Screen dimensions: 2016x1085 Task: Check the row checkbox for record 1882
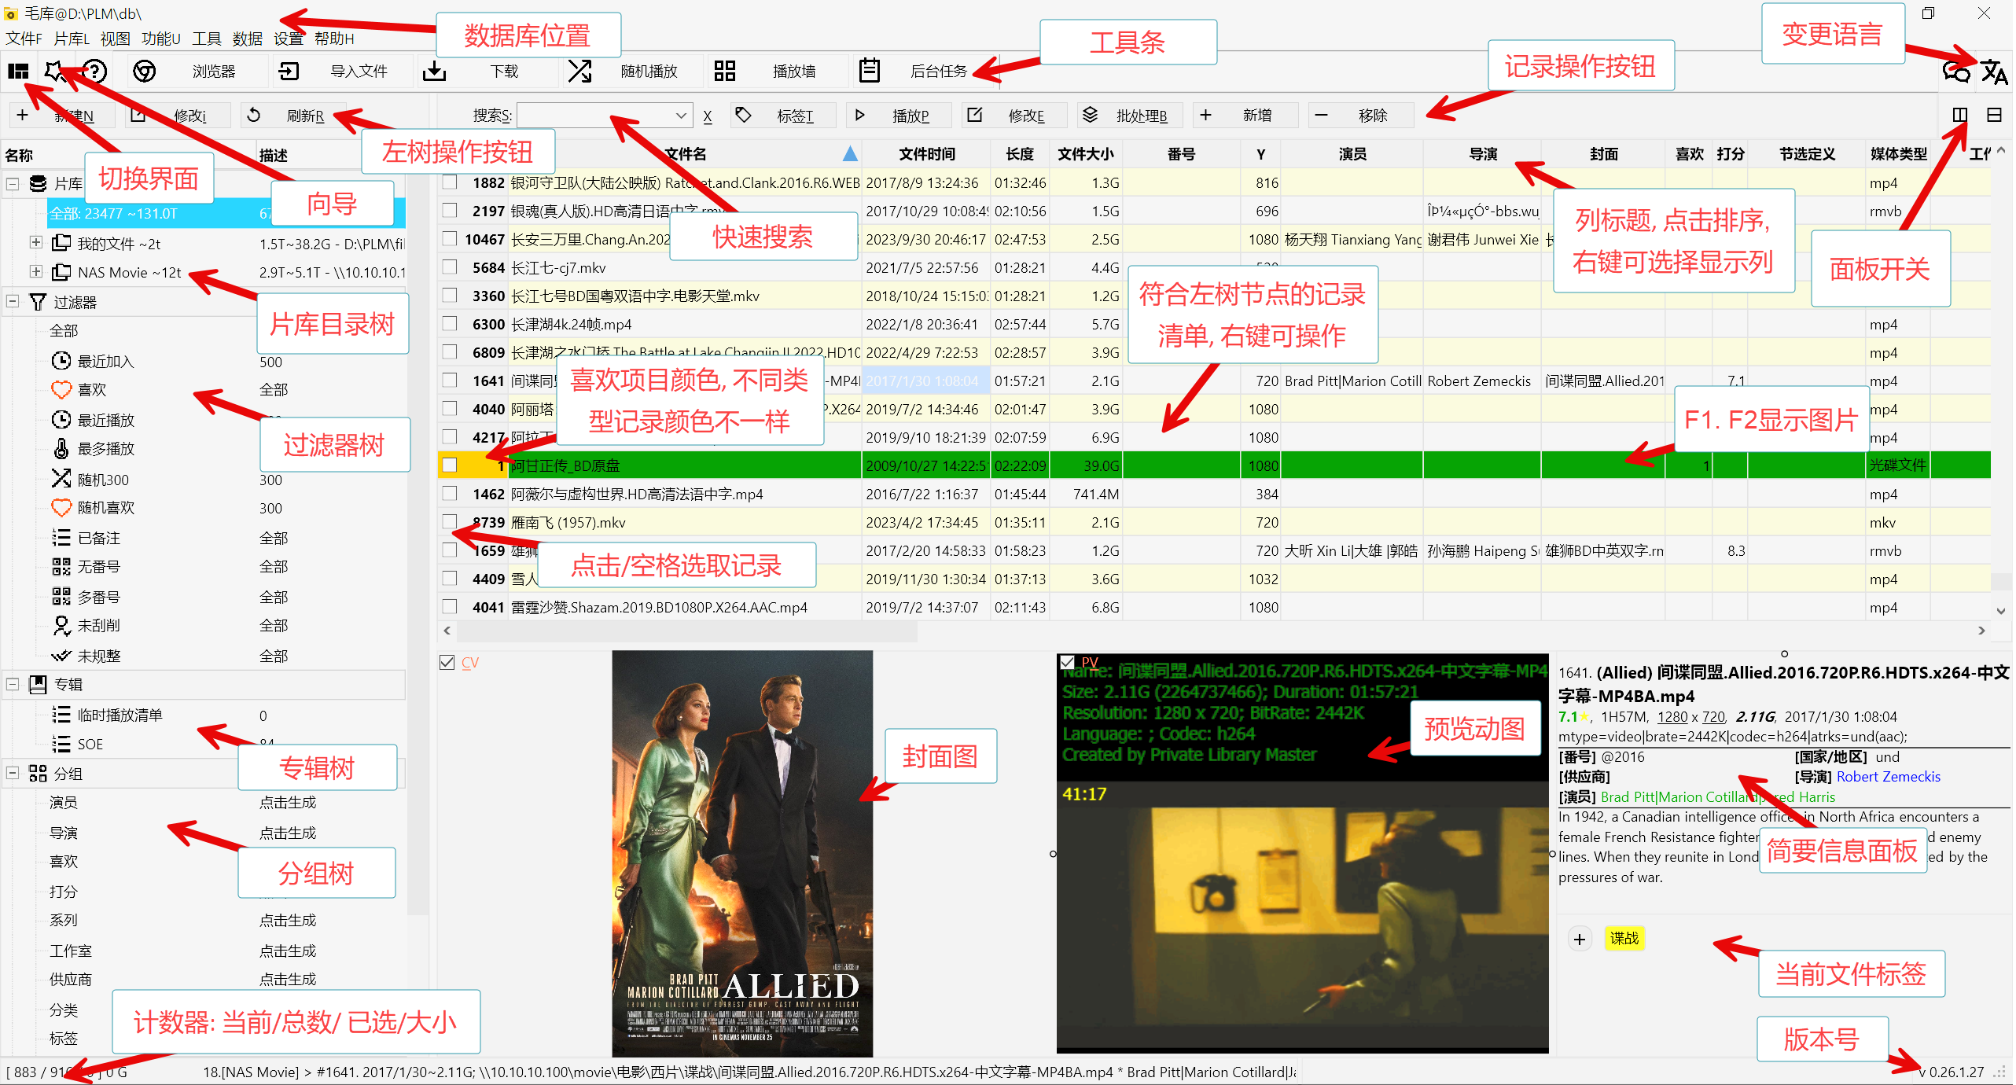450,182
